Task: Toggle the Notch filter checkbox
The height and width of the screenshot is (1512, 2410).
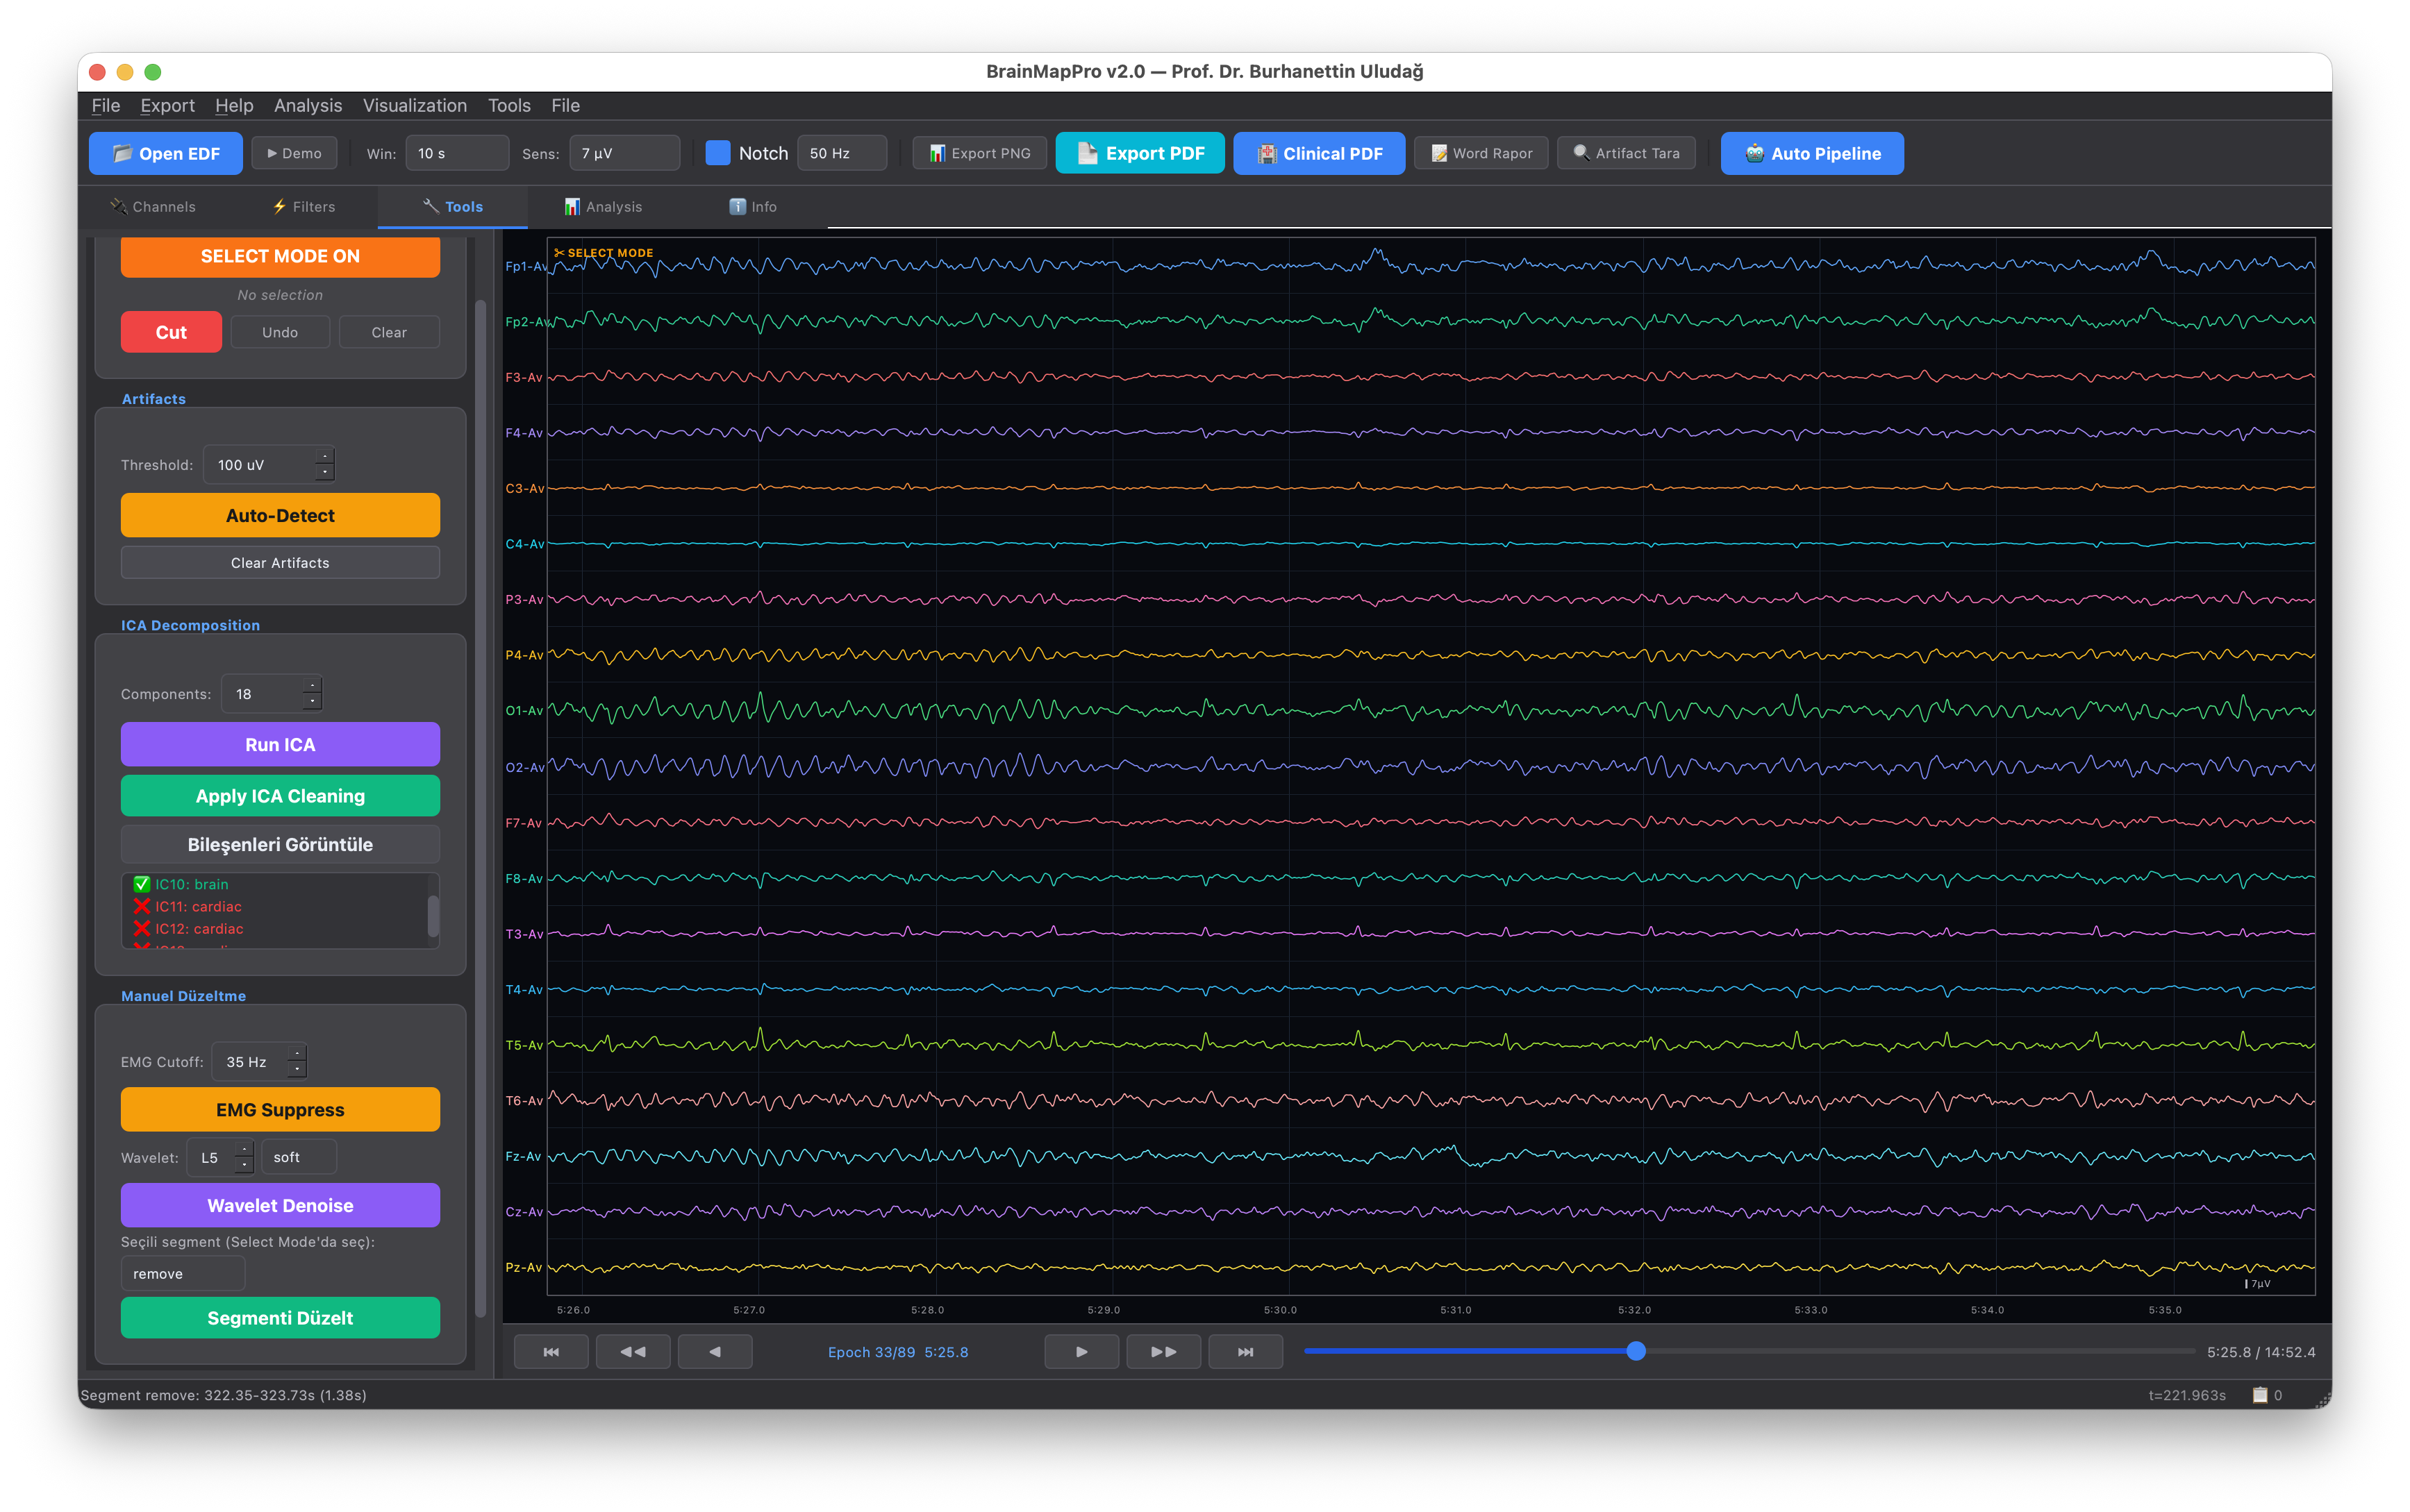Action: [x=717, y=153]
